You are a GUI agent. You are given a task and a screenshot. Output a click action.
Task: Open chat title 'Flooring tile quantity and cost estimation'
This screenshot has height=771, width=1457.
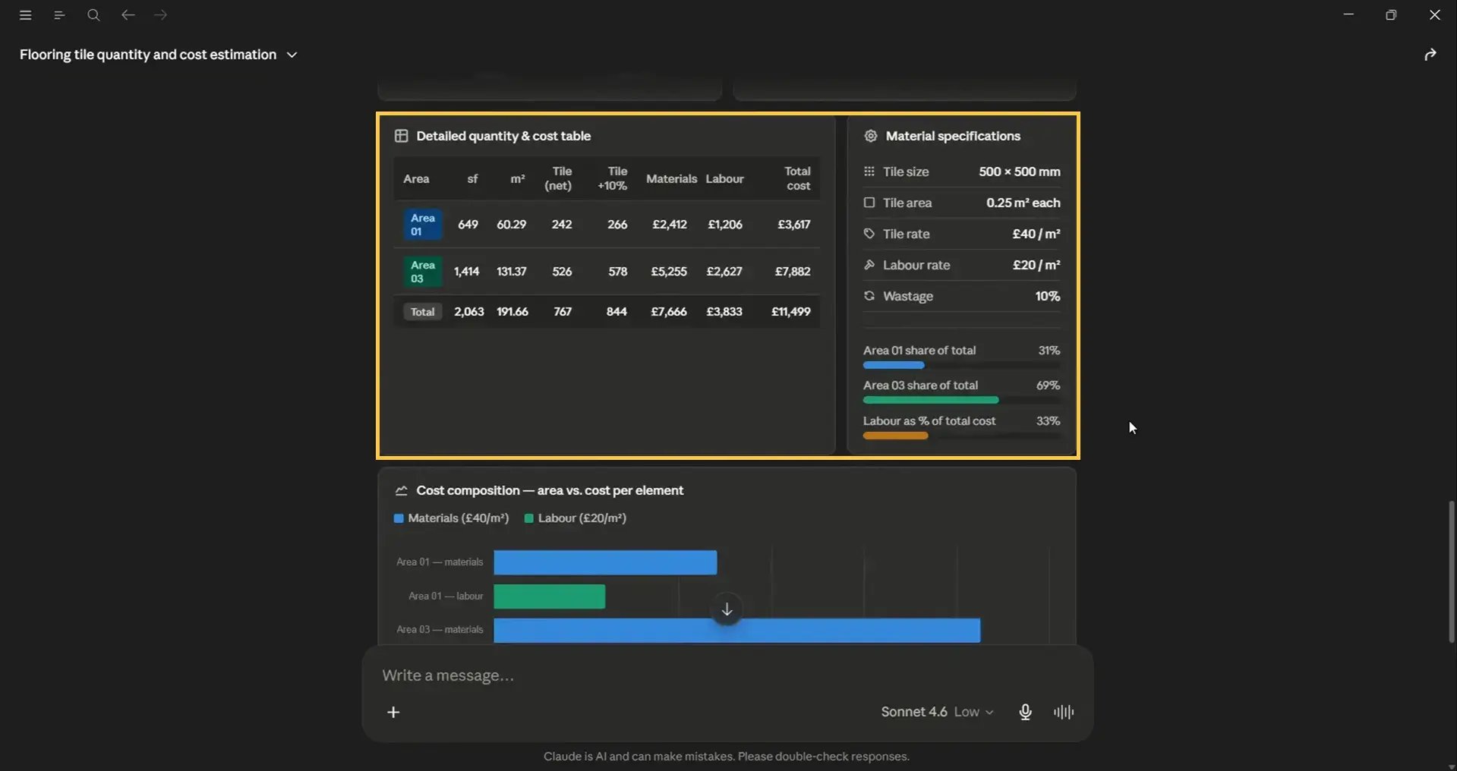point(148,55)
